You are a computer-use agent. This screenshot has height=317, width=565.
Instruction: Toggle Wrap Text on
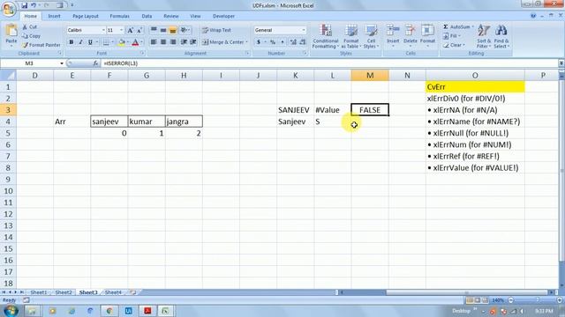pos(216,30)
